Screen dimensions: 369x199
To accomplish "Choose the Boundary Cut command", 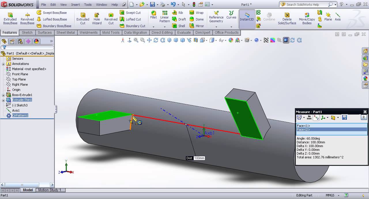I will click(x=133, y=26).
